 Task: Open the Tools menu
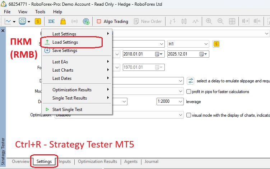(40, 12)
